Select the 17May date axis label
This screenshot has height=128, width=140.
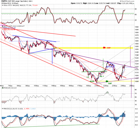tap(80, 86)
